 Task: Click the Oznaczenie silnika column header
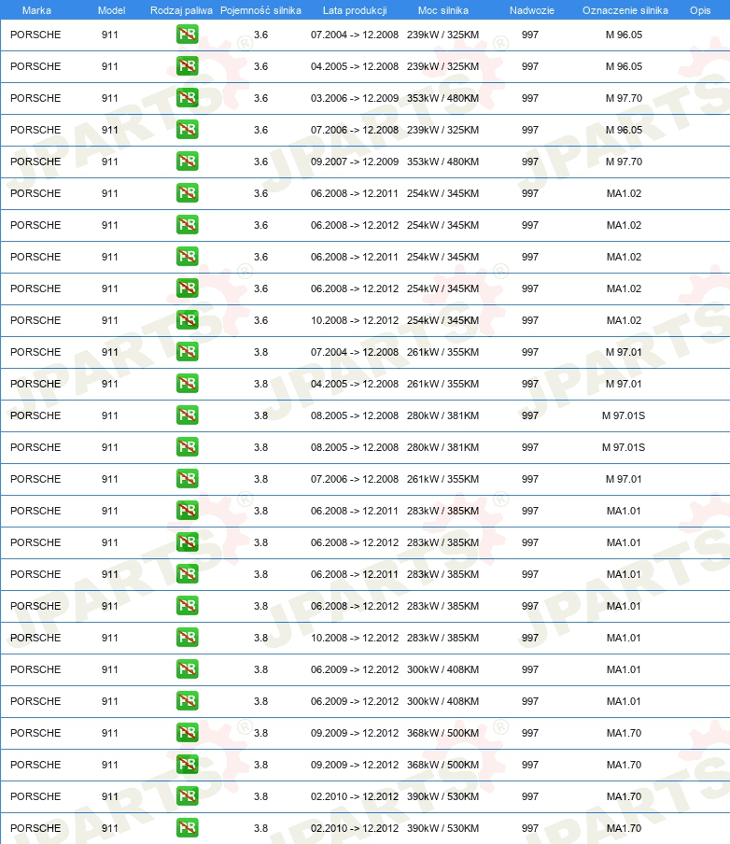(625, 10)
